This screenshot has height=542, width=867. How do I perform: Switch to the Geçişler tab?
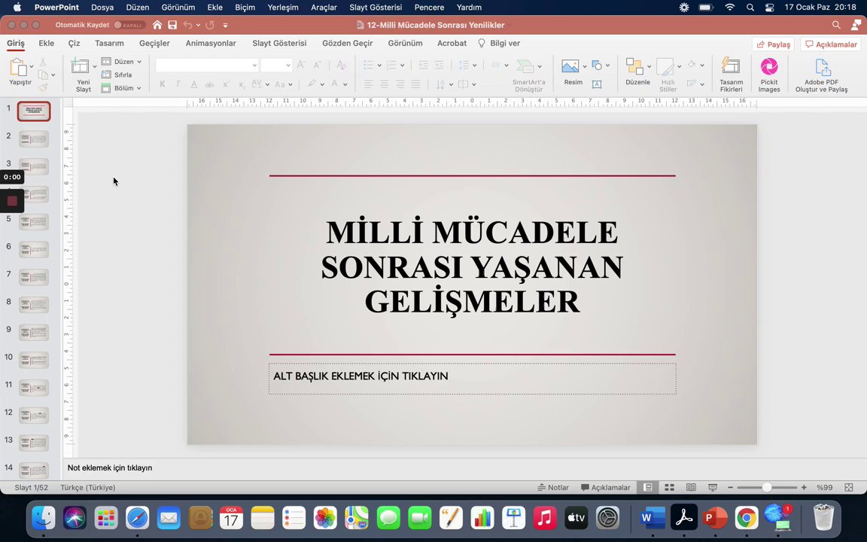click(x=154, y=43)
